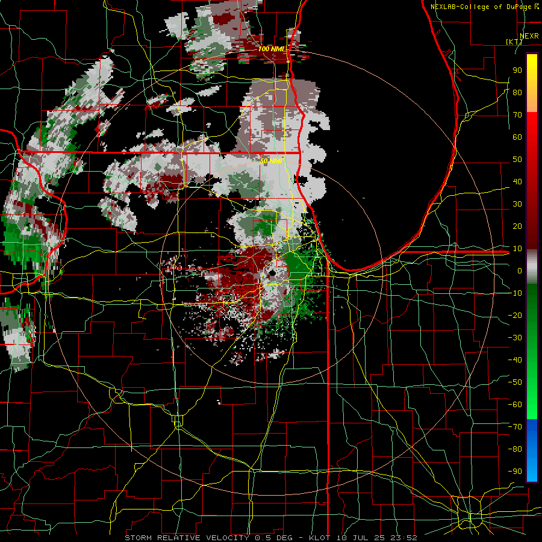Viewport: 542px width, 542px height.
Task: Click the 23:52 timestamp in the caption
Action: [x=403, y=538]
